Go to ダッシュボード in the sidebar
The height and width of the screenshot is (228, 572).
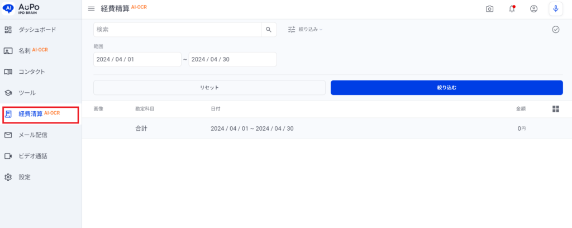coord(37,30)
